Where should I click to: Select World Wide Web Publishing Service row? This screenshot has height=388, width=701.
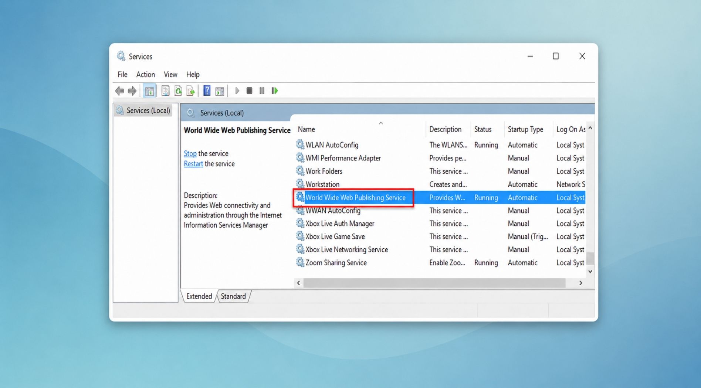coord(440,197)
